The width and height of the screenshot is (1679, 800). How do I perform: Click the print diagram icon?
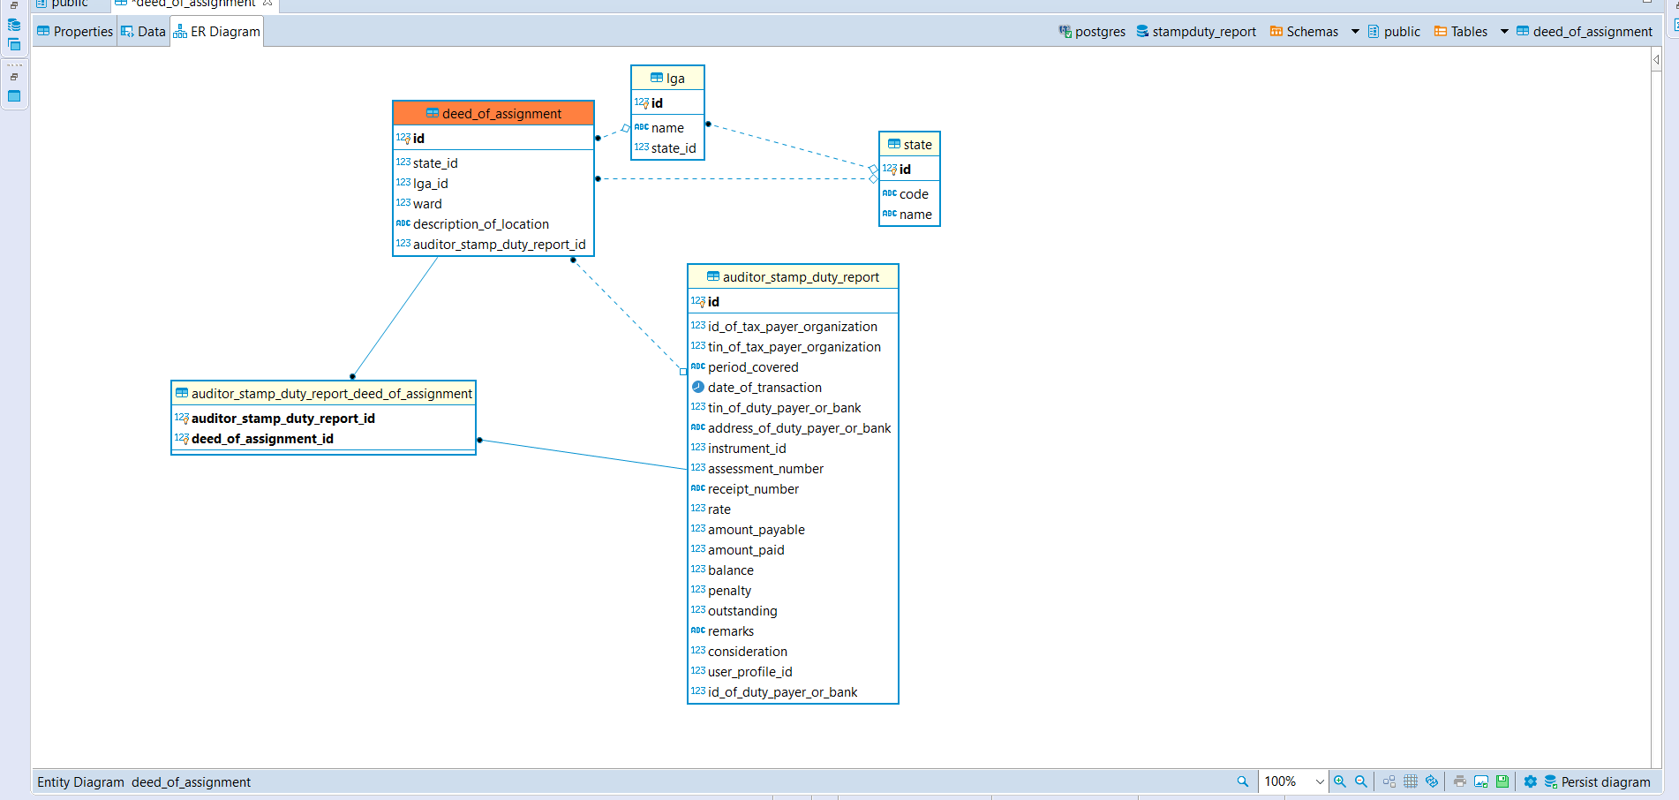(1459, 781)
